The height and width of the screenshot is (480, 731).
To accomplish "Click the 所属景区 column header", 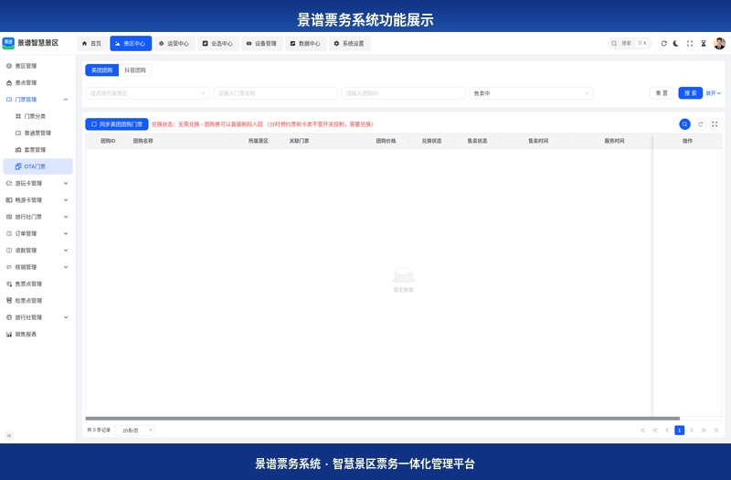I will point(259,141).
